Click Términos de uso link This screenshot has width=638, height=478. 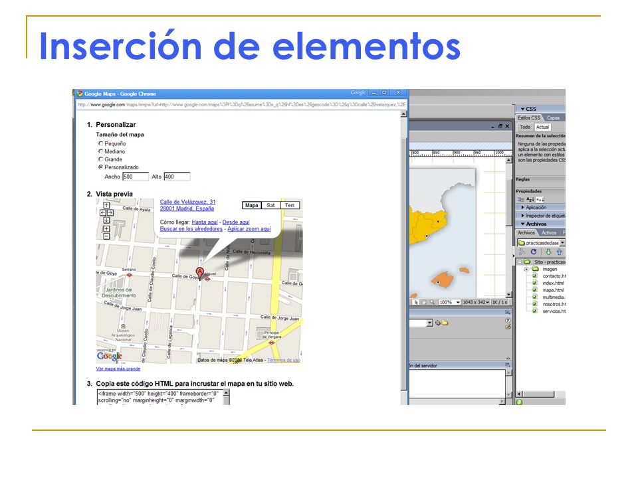click(x=284, y=360)
